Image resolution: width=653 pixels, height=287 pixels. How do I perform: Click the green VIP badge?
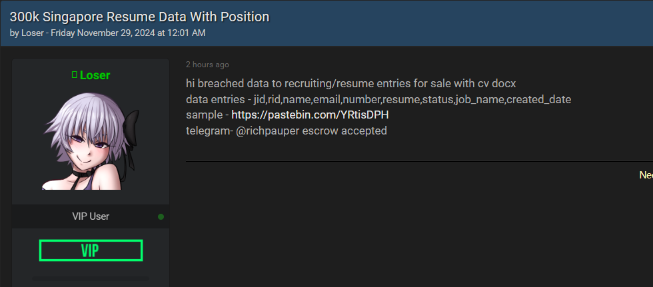[91, 250]
